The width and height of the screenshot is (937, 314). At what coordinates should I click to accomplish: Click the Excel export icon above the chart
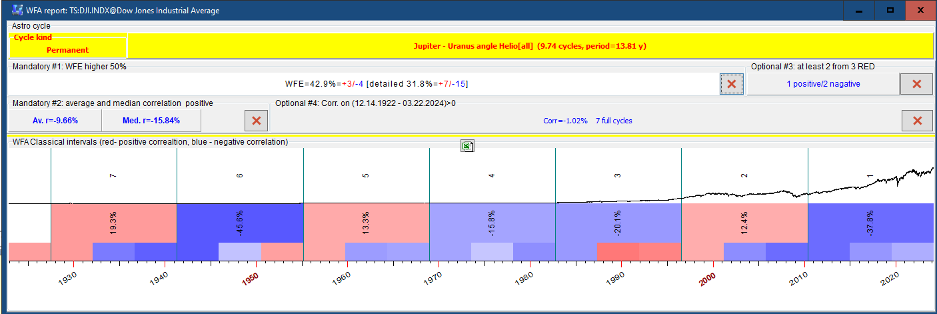(467, 146)
